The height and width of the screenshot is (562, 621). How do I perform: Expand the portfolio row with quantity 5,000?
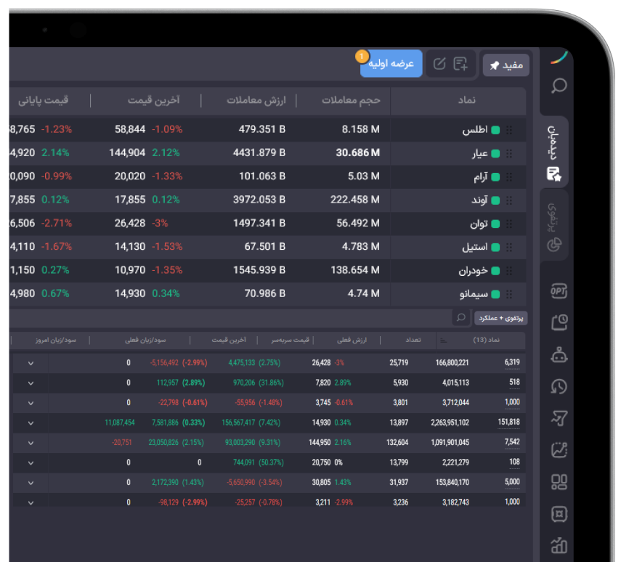point(31,483)
